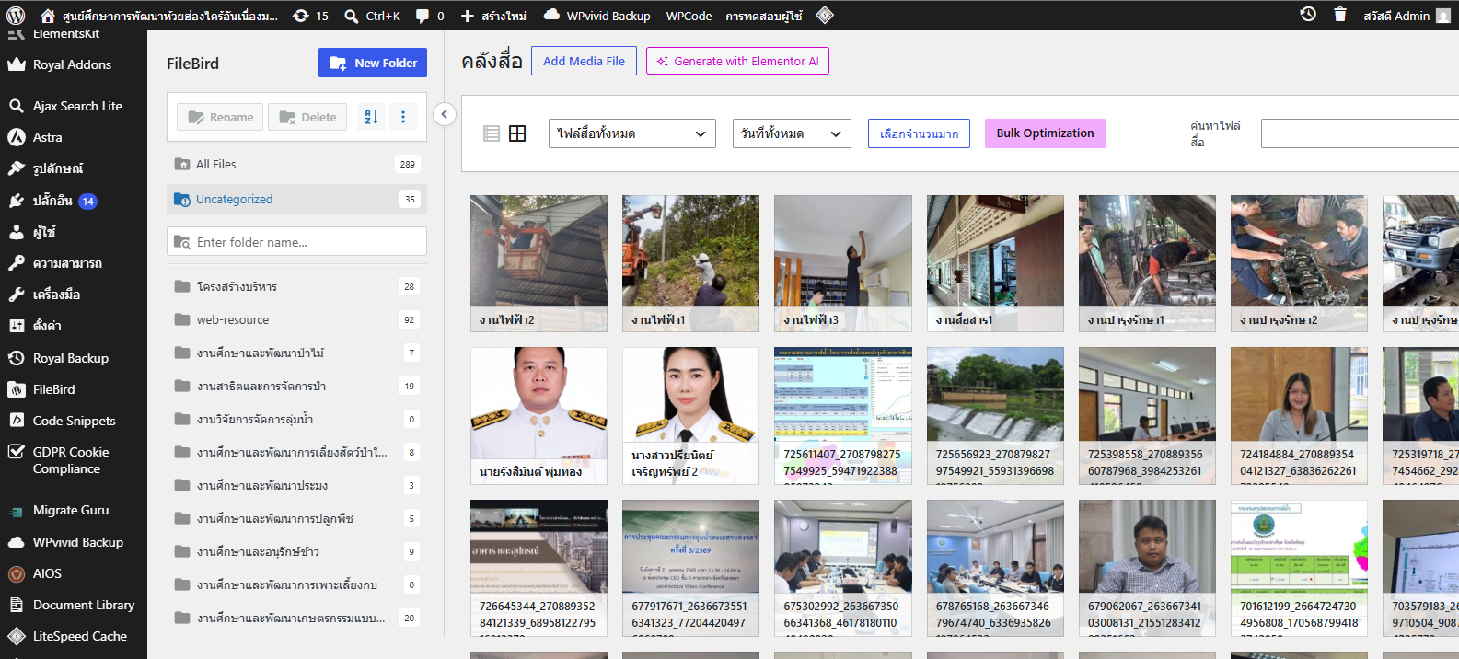Screen dimensions: 1459x659
Task: Open the media type filter dropdown
Action: tap(632, 133)
